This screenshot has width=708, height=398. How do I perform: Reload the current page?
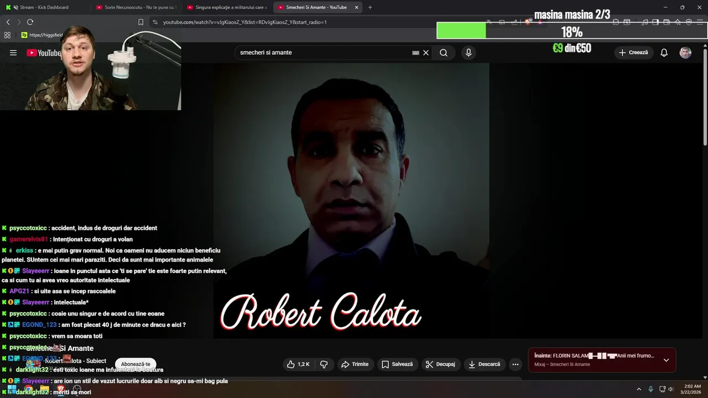coord(30,22)
